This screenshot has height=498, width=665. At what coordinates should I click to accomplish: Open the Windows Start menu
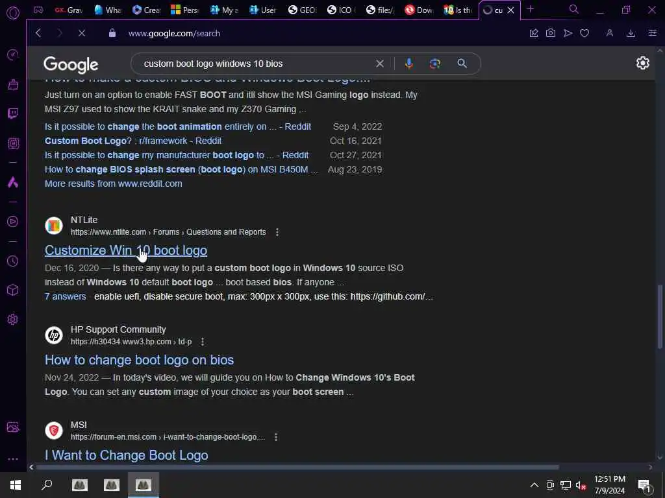tap(16, 485)
